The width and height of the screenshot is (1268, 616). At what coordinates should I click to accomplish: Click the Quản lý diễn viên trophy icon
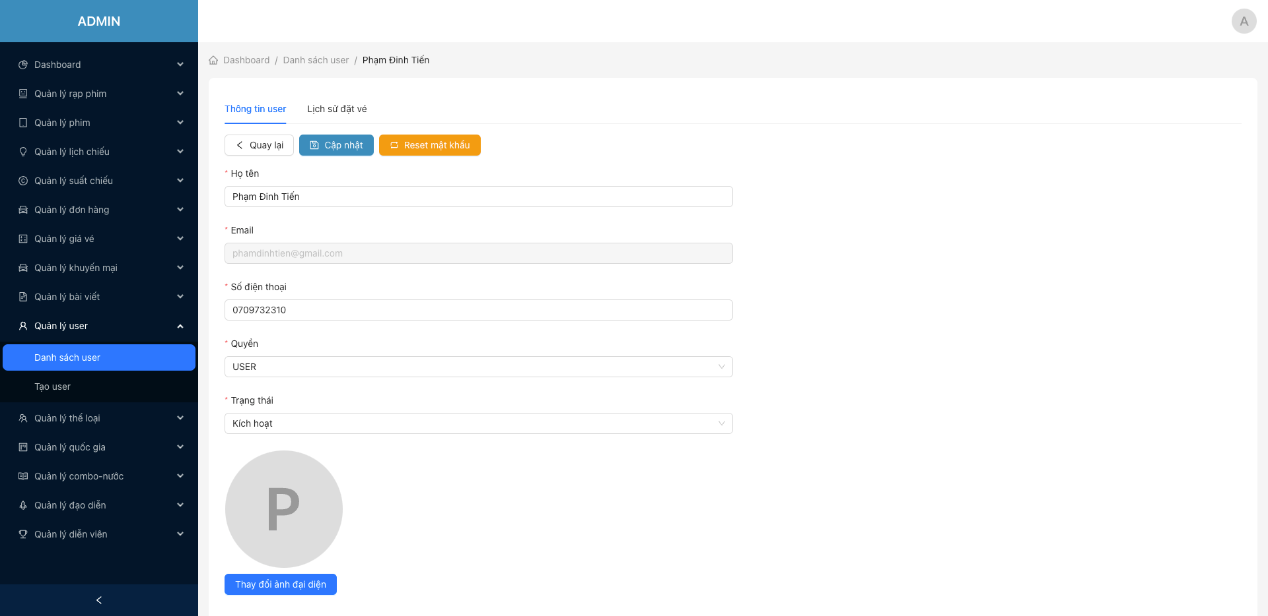pos(23,534)
